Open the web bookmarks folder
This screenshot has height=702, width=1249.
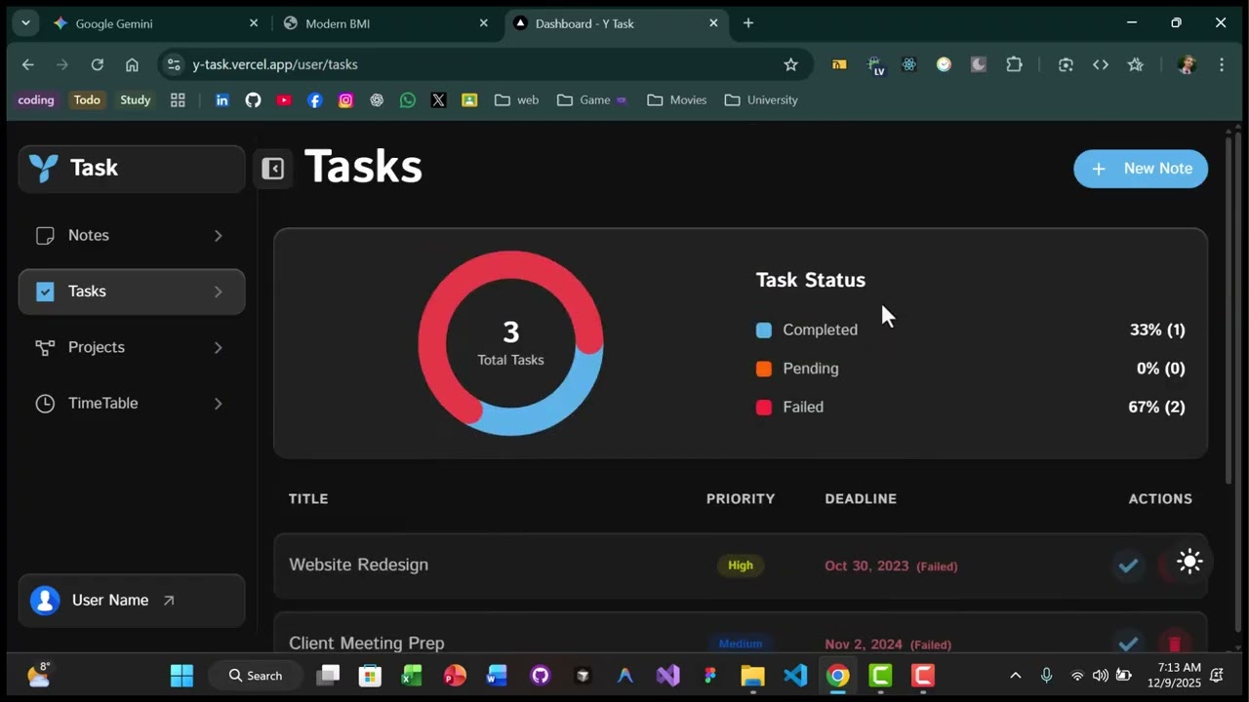[517, 100]
